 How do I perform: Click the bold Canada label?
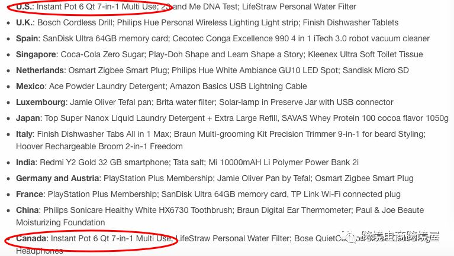point(31,239)
